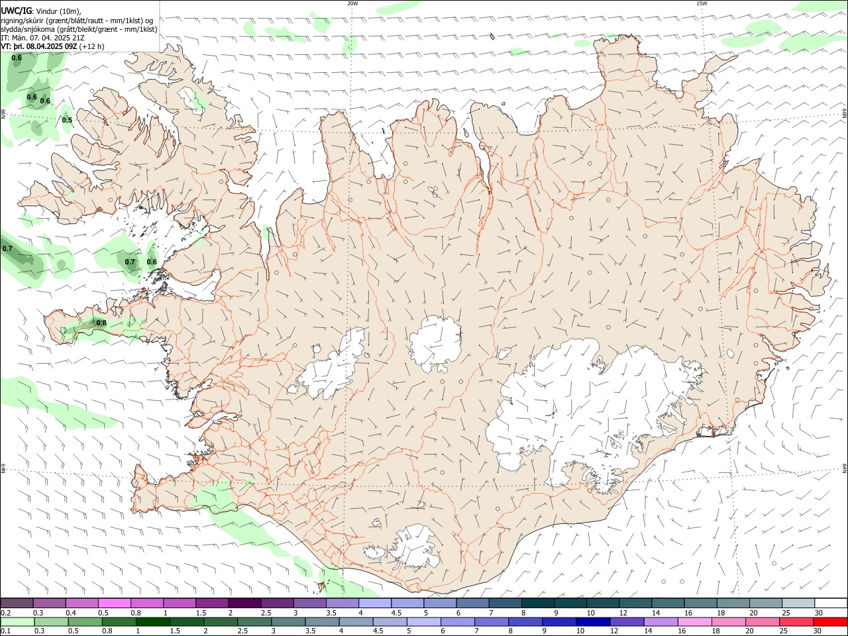Click the Langjökull glacier west of Hofsjökull
This screenshot has height=636, width=848.
coord(333,366)
